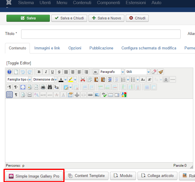
Task: Switch to the Opzioni tab
Action: [75, 48]
